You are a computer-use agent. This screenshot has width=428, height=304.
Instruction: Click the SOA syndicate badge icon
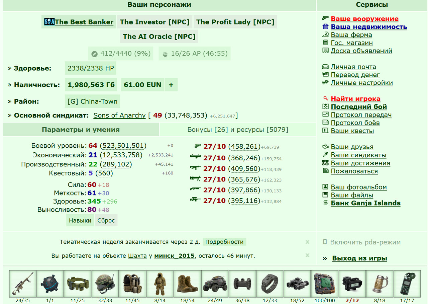coord(49,22)
